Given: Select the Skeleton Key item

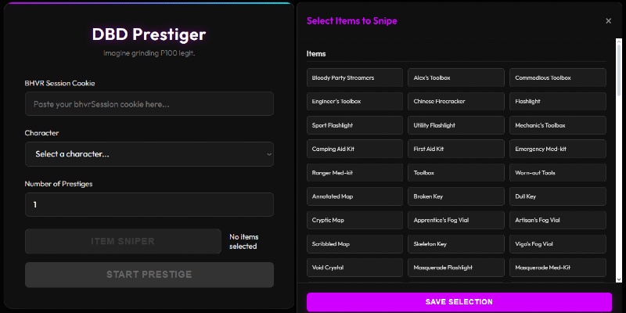Looking at the screenshot, I should 457,244.
